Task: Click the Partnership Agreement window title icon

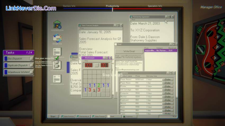Action: pos(131,17)
